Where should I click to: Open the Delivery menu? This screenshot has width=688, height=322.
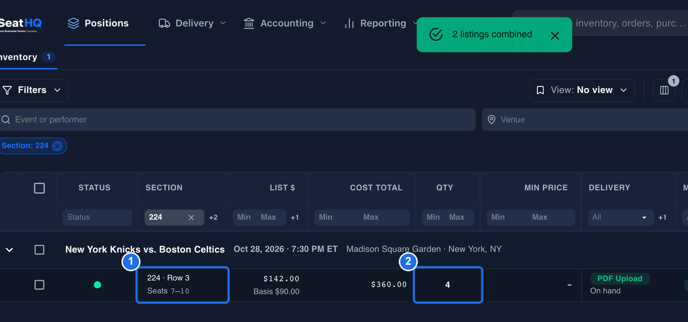click(x=192, y=23)
